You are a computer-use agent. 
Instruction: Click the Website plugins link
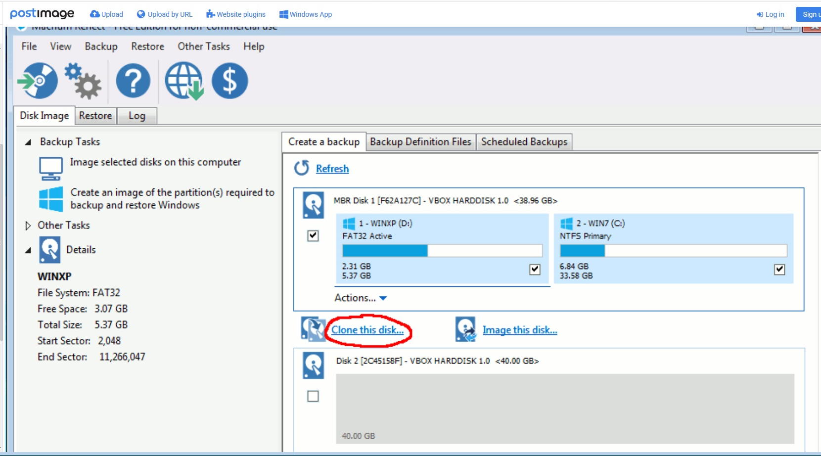click(236, 14)
